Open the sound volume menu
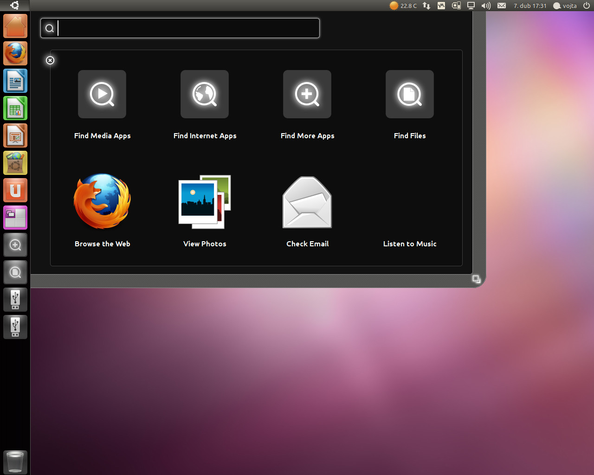 point(486,6)
